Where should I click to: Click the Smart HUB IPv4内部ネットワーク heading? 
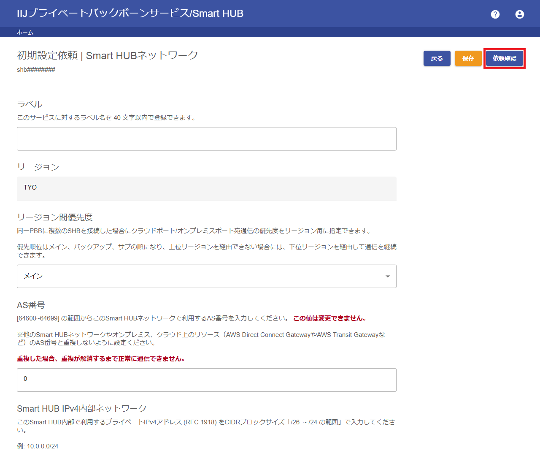[x=82, y=408]
